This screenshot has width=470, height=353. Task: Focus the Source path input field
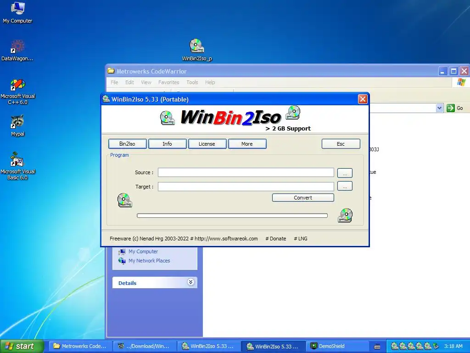pyautogui.click(x=246, y=172)
